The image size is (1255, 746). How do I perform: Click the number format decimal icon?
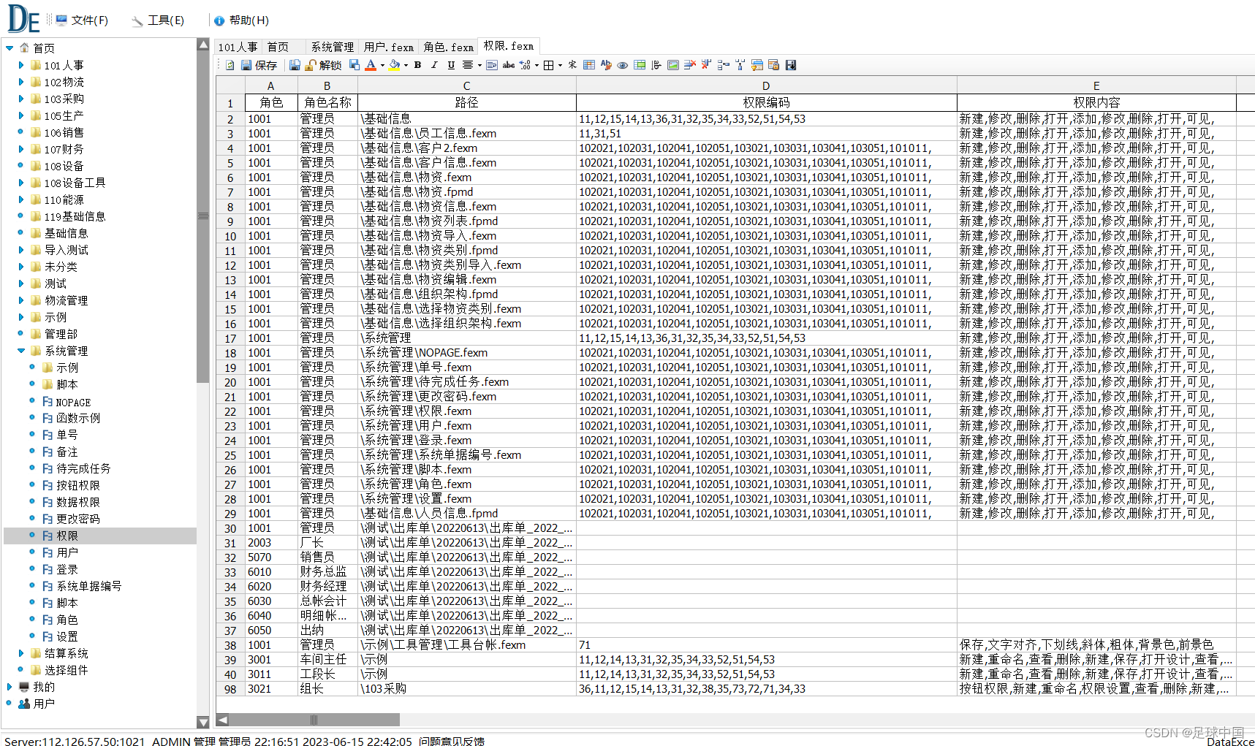[525, 65]
